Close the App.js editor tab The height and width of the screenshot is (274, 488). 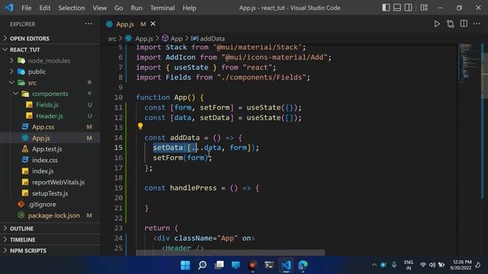(x=153, y=24)
